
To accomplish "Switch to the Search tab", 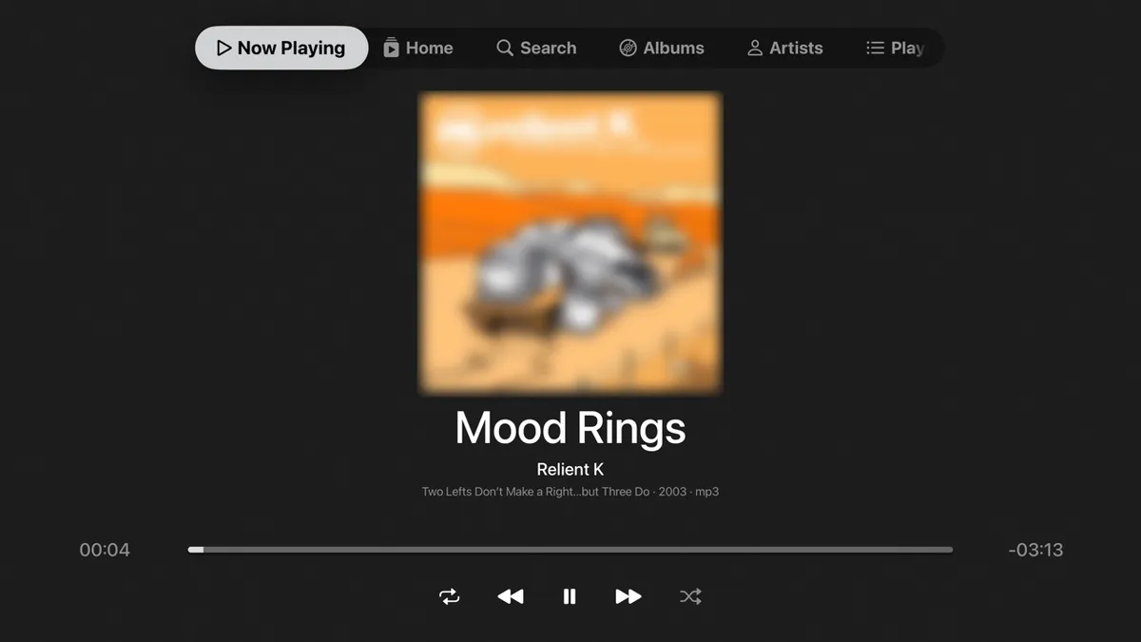I will [536, 48].
